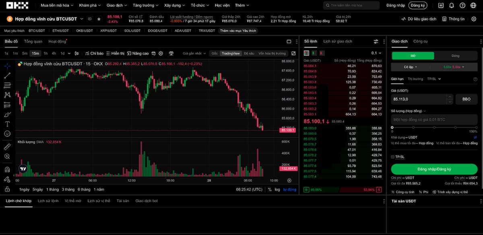Switch order side to Đóng

pyautogui.click(x=455, y=56)
